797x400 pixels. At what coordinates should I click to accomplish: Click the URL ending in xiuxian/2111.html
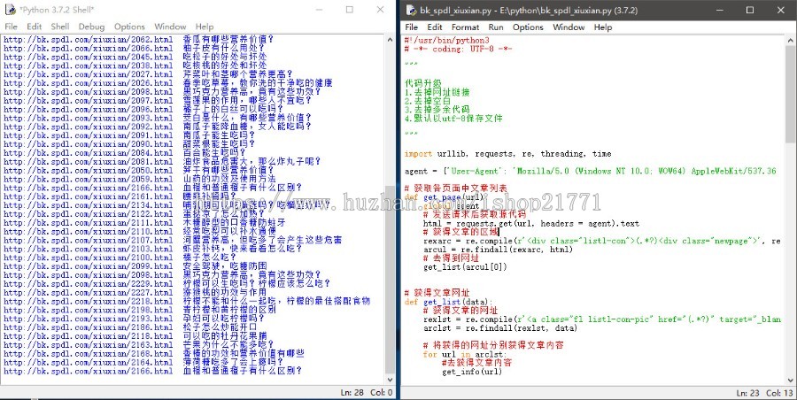pos(88,223)
